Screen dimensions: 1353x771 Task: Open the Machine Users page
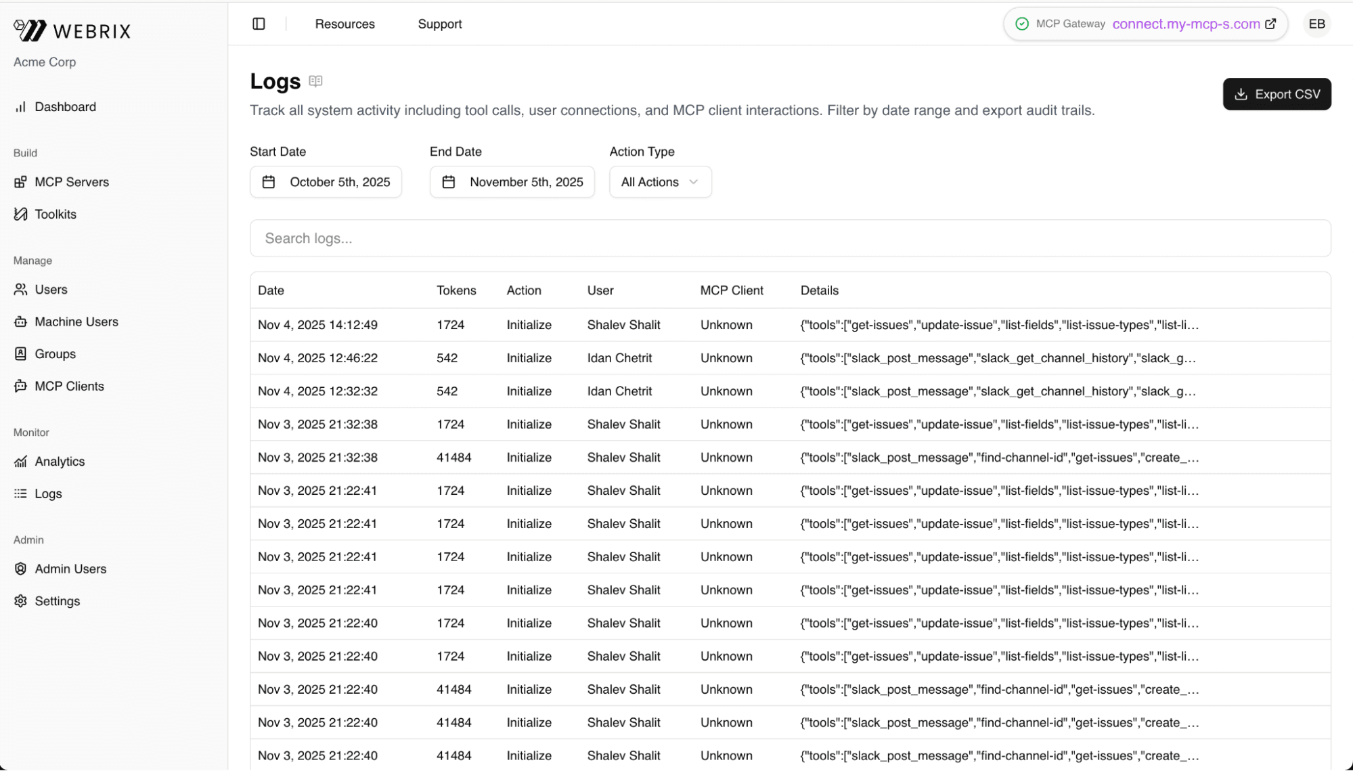[20, 322]
